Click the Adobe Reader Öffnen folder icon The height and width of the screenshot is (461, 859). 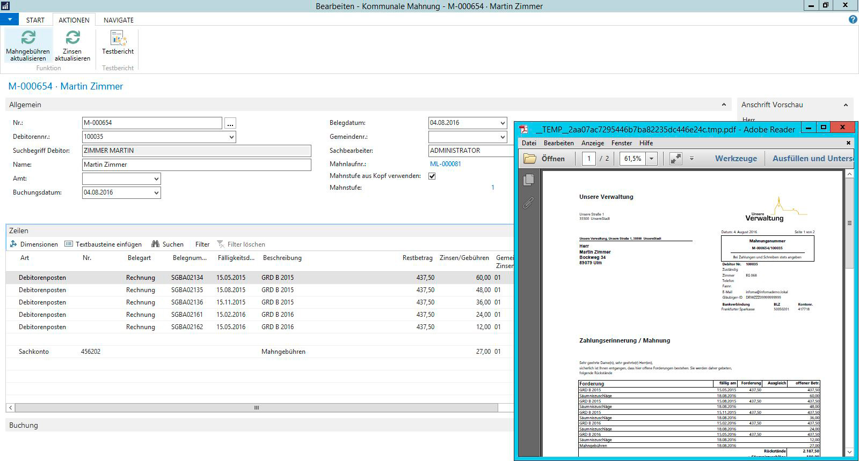tap(530, 159)
